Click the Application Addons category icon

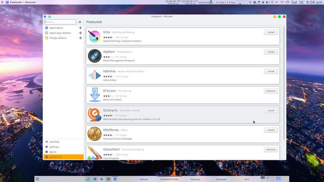pyautogui.click(x=46, y=33)
